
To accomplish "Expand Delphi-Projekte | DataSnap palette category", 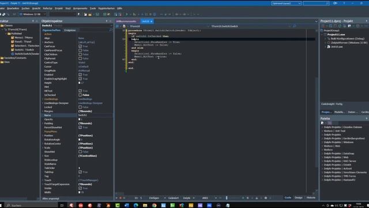I will 322,154.
